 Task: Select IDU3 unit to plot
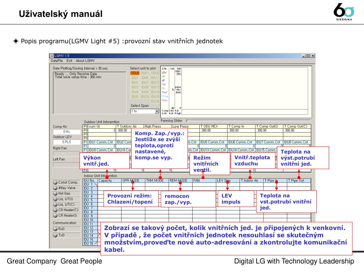135,87
